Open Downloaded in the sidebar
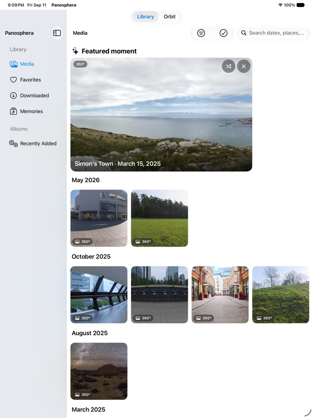 tap(33, 95)
